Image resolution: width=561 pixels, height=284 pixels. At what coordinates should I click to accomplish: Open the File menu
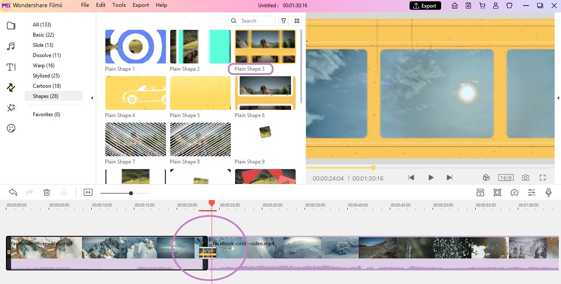click(85, 5)
